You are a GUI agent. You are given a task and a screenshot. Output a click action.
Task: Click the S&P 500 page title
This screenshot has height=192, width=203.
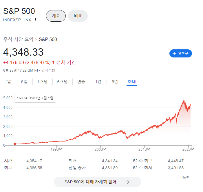(19, 11)
